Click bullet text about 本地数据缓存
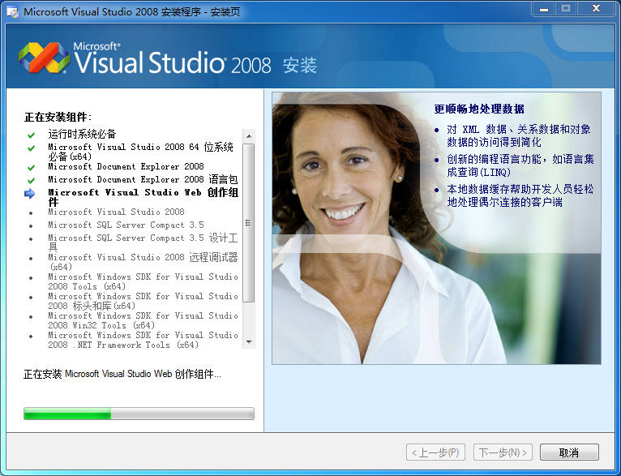 click(x=520, y=195)
